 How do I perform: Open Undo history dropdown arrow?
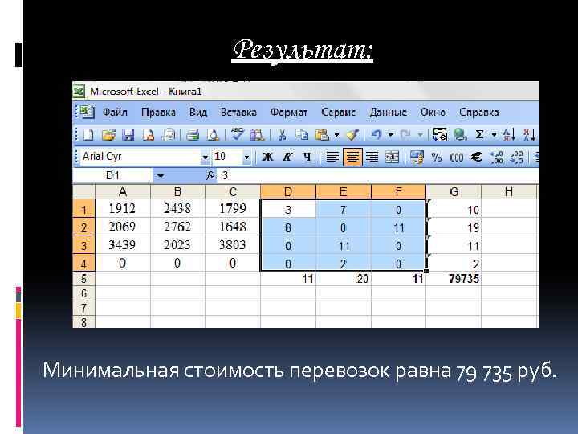click(x=390, y=135)
